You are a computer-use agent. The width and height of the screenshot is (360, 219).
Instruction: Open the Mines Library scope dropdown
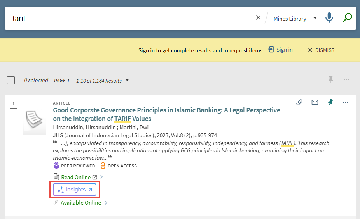coord(295,18)
